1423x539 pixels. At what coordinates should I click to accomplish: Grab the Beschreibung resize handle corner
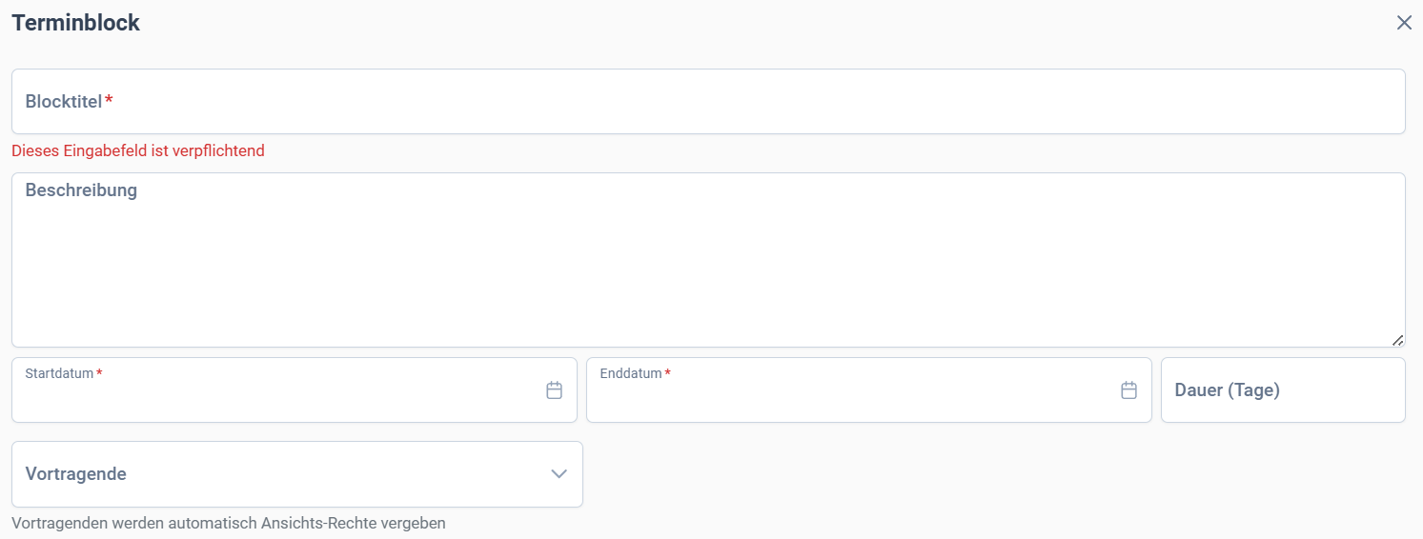click(1398, 340)
